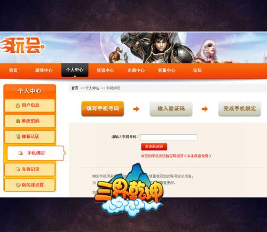Screen dimensions: 267x232
Task: Click the icon beside 充值记录
Action: pos(18,169)
